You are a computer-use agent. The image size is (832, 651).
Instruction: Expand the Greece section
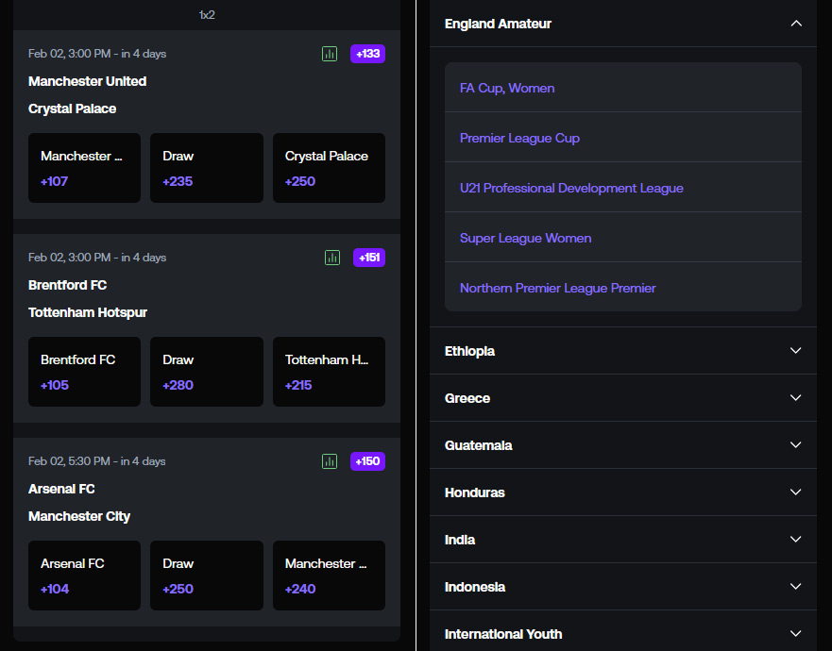623,398
